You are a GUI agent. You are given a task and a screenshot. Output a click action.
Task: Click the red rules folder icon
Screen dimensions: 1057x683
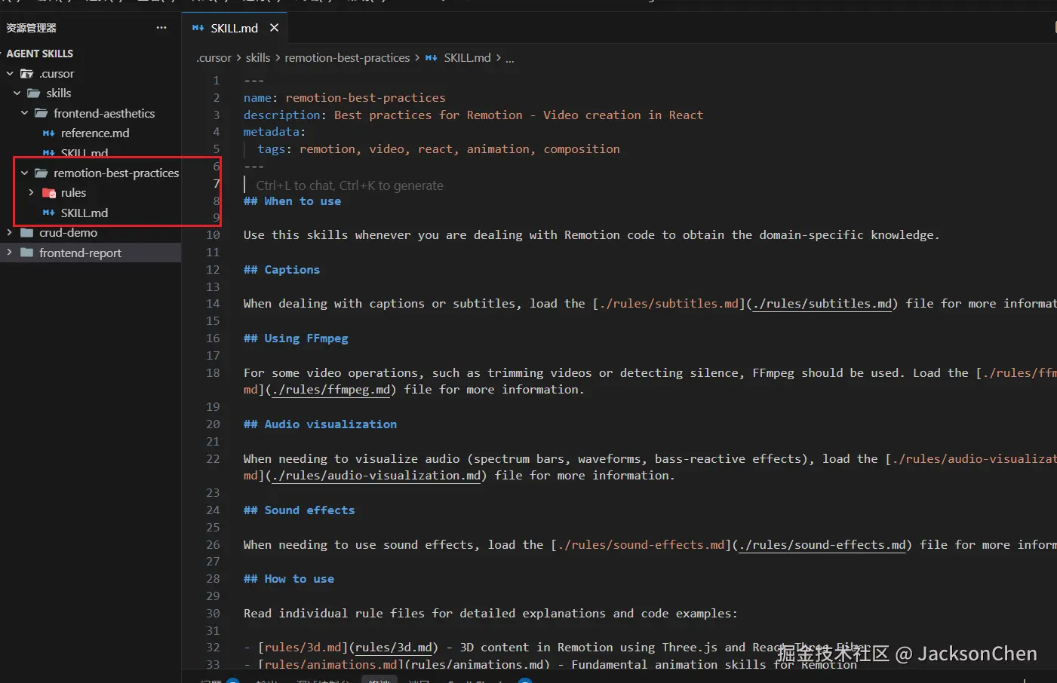pos(49,193)
